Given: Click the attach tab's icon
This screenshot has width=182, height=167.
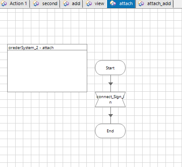Looking at the screenshot, I should [113, 3].
